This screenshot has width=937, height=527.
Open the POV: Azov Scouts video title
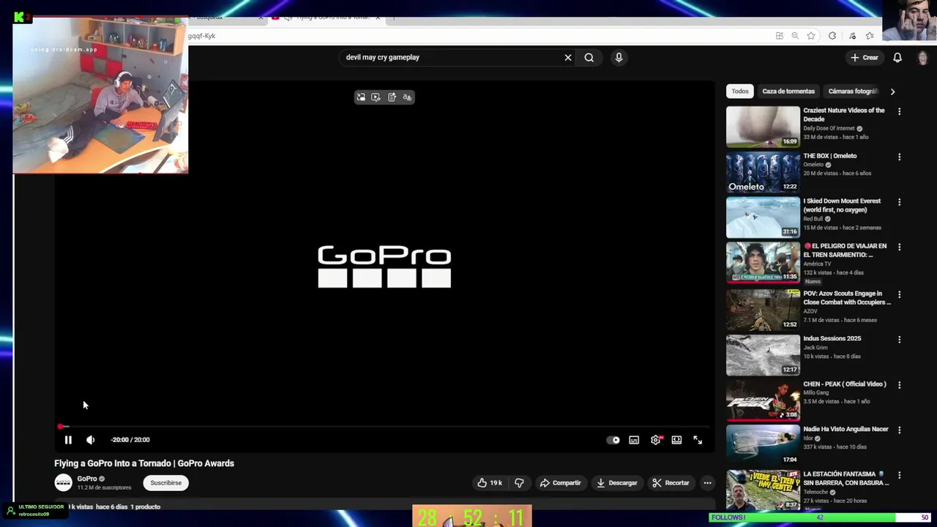[847, 298]
